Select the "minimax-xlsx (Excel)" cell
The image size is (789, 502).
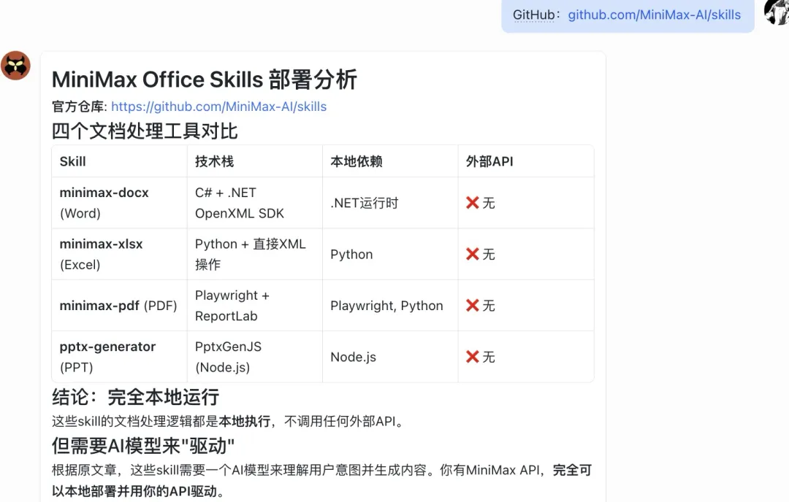120,254
